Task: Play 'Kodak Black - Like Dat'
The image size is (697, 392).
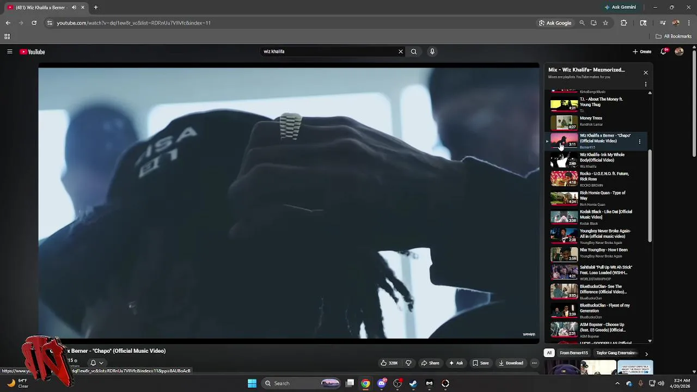Action: (x=597, y=217)
